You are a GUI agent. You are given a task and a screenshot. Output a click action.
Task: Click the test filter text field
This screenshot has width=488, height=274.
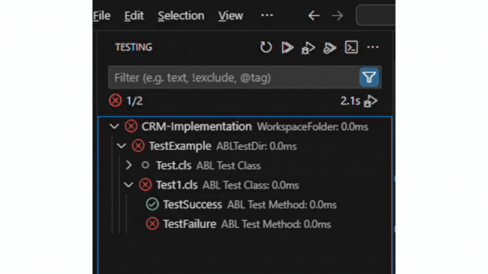[233, 77]
